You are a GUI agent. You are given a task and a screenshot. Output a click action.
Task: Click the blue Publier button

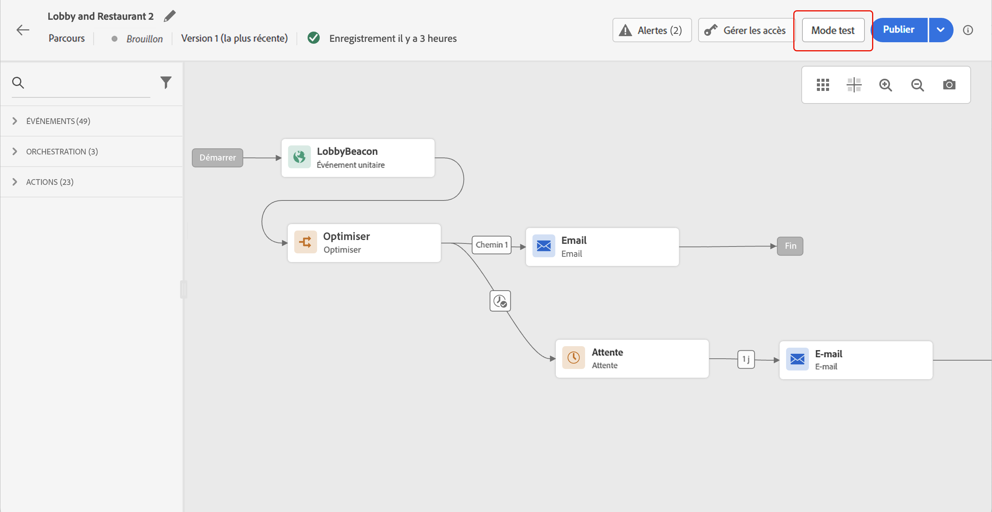898,30
